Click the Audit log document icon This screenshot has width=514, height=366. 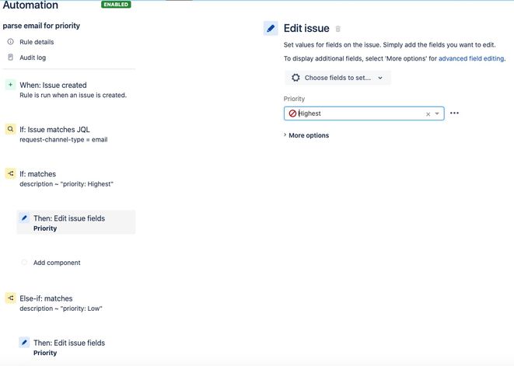[x=10, y=57]
